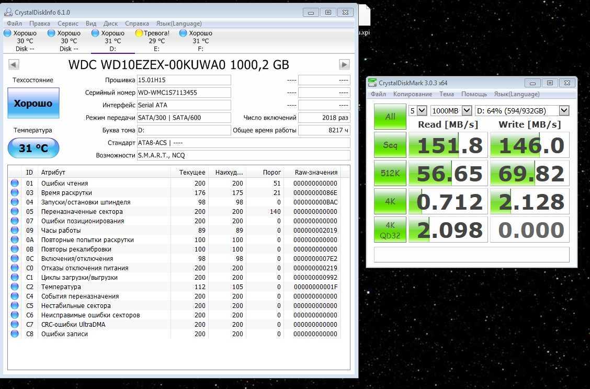
Task: Open Язык(Language) menu in CrystalDiskInfo
Action: (179, 24)
